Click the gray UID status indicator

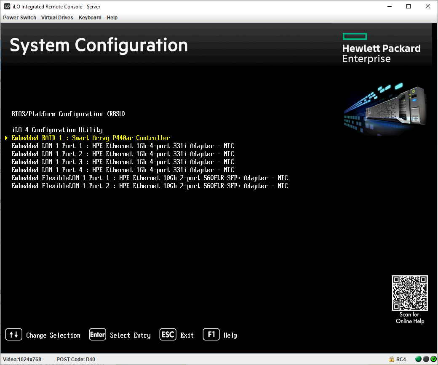[x=426, y=359]
